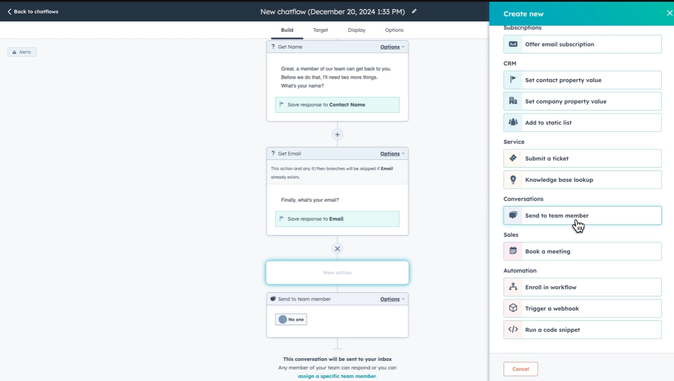Click the cube icon for Trigger a webhook

(513, 308)
